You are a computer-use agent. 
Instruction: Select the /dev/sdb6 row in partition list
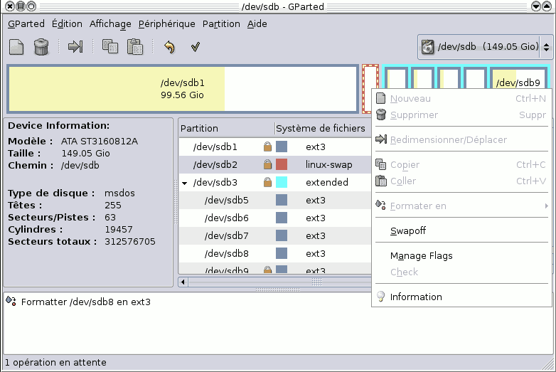pyautogui.click(x=228, y=218)
